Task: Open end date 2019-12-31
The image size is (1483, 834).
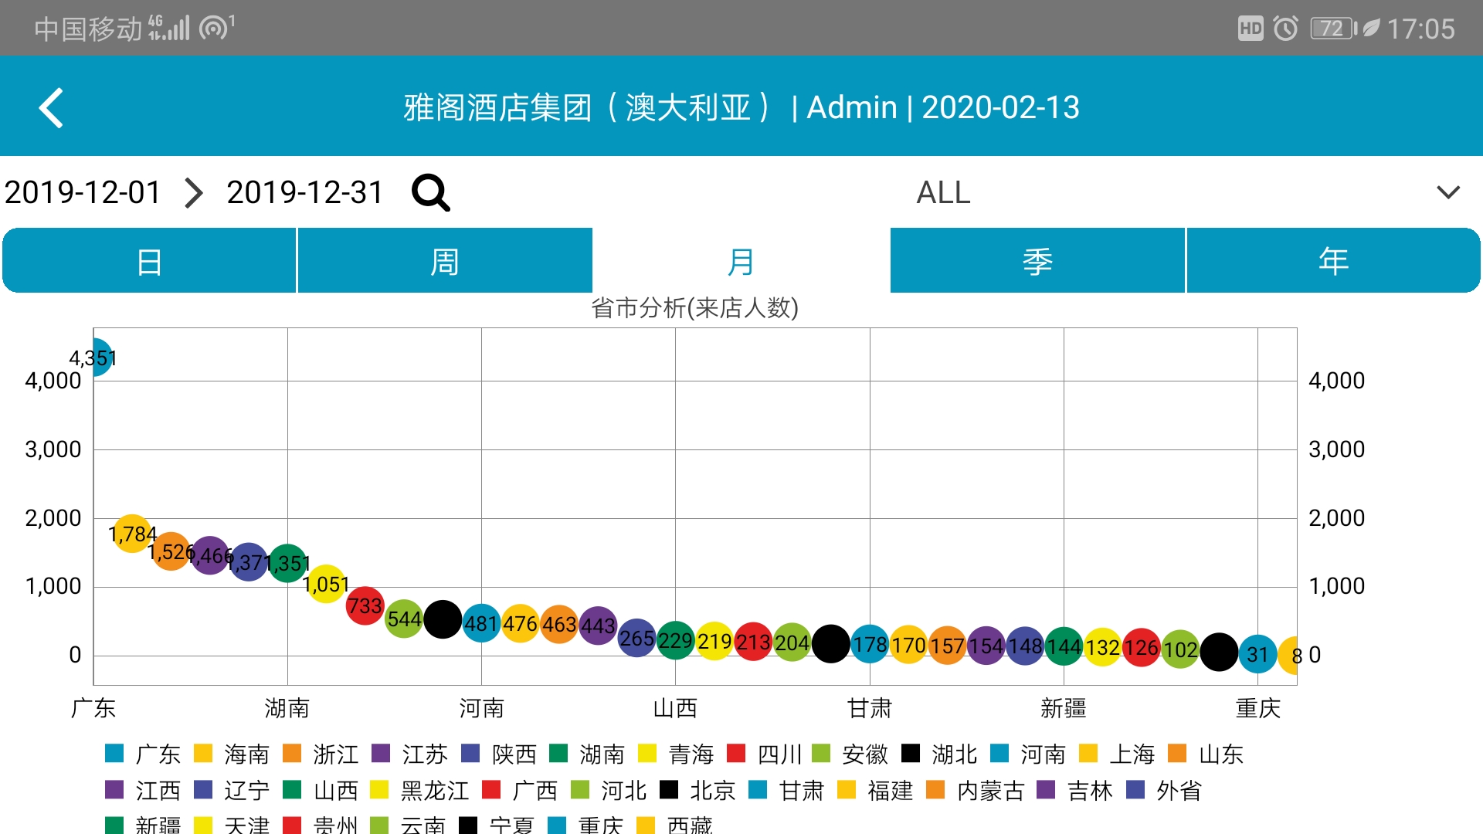Action: 305,192
